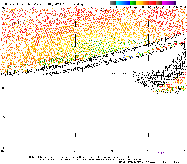Image resolution: width=187 pixels, height=164 pixels.
Task: Click the gray 0-5 knots color swatch
Action: pyautogui.click(x=113, y=3)
